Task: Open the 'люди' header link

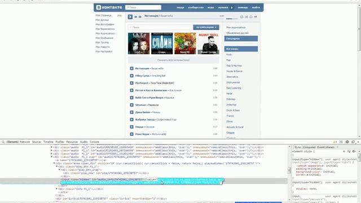Action: click(180, 7)
